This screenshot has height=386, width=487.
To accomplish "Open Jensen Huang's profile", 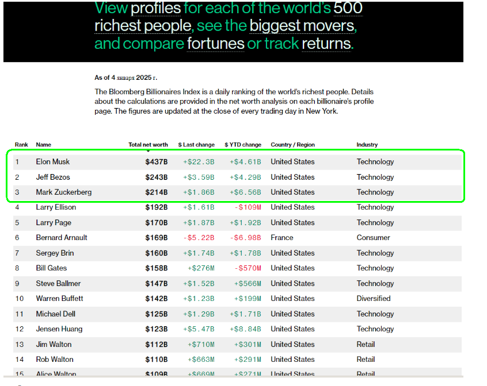I will coord(59,329).
